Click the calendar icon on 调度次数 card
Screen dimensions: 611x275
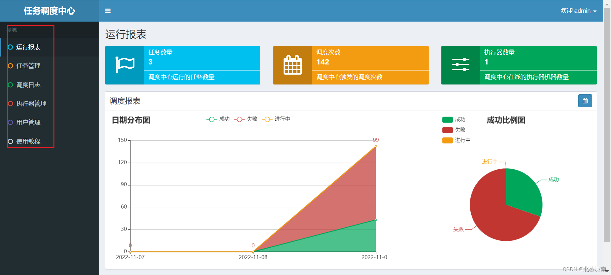[292, 65]
